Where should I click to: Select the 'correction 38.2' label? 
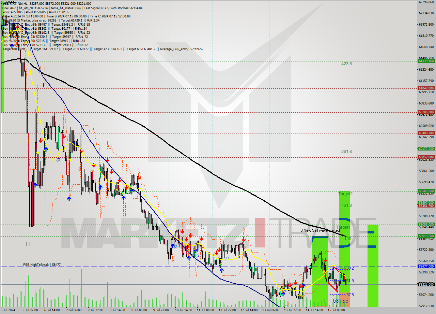(x=341, y=268)
